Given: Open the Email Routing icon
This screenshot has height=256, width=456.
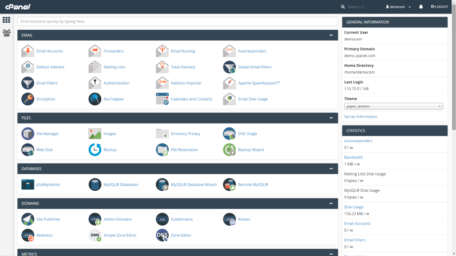Looking at the screenshot, I should point(162,51).
